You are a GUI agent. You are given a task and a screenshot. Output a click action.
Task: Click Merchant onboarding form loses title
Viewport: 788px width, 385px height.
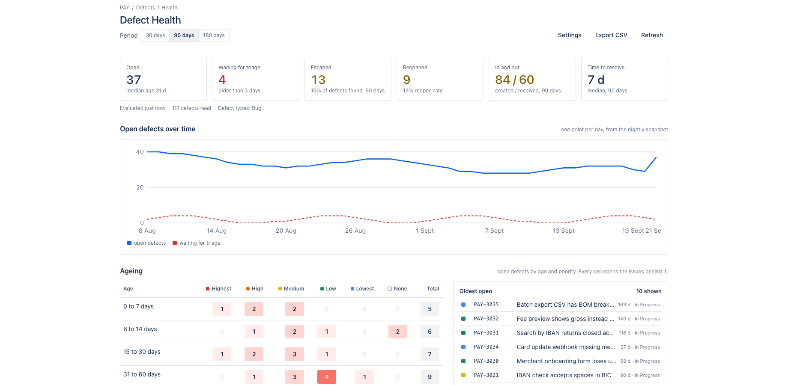click(567, 361)
